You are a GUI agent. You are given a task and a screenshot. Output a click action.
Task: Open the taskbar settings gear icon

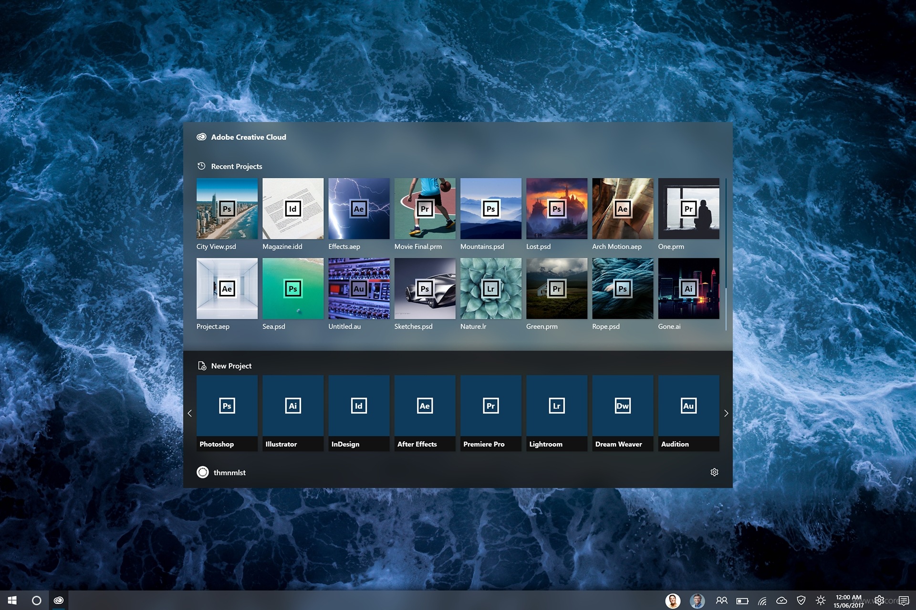pyautogui.click(x=879, y=600)
